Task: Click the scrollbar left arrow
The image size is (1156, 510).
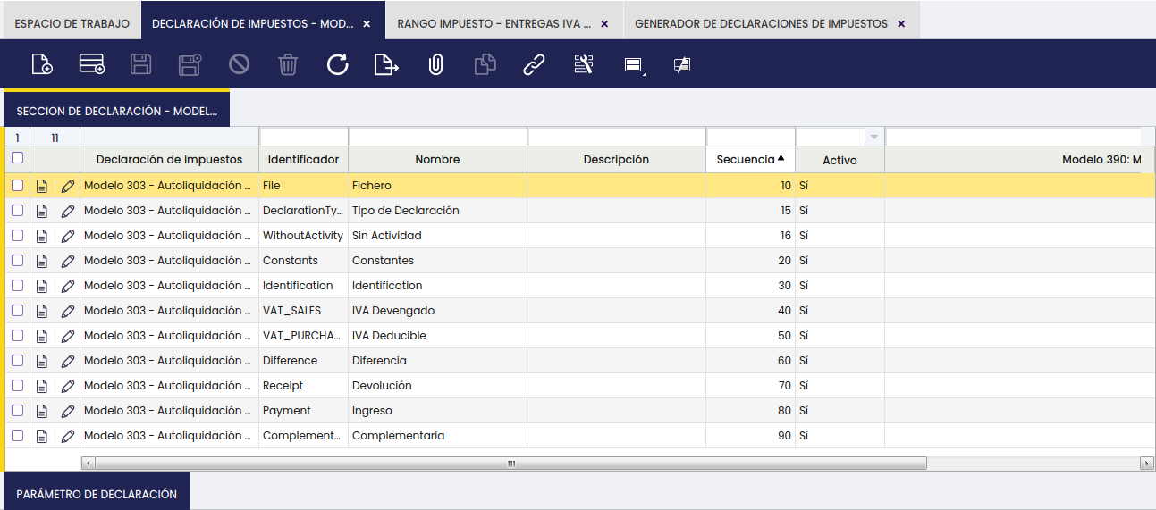Action: coord(88,464)
